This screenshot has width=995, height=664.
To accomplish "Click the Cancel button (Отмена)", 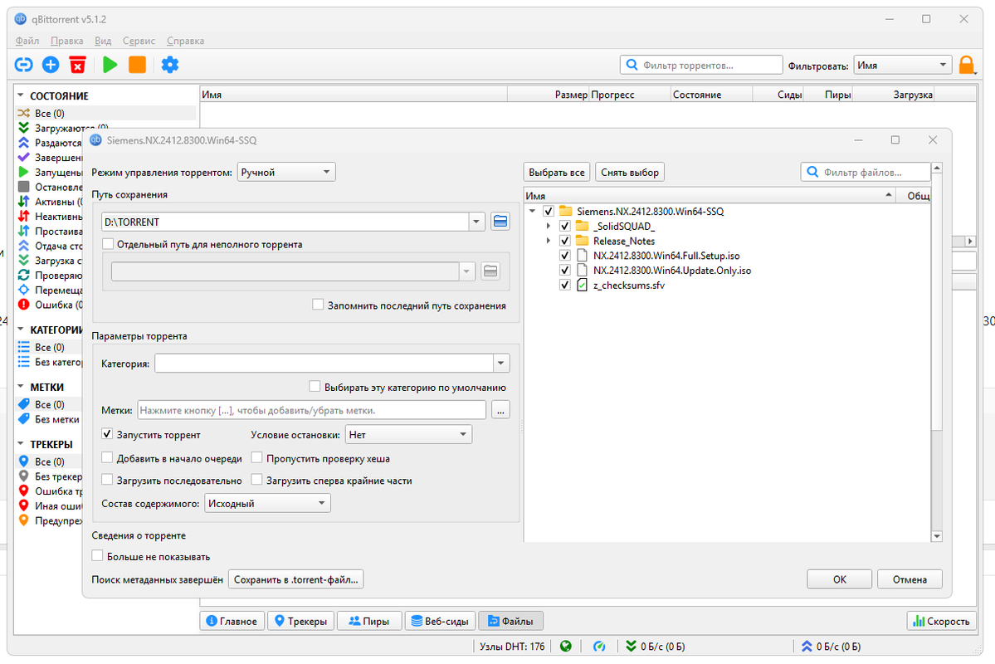I will [x=910, y=579].
